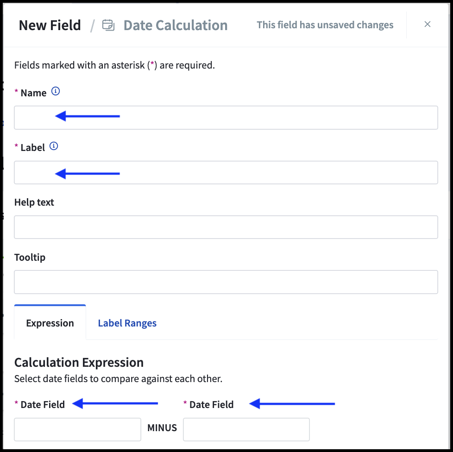
Task: Open the Date Field selector after MINUS
Action: pyautogui.click(x=246, y=429)
